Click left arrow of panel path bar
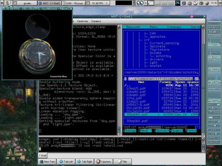222x166 pixels. click(x=126, y=79)
